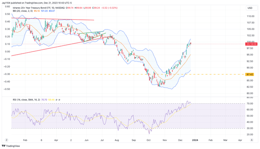Click the Dec label on time axis
260x149 pixels.
[180, 140]
